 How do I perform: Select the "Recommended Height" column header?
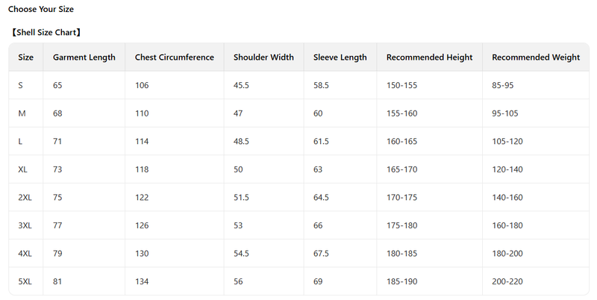(x=430, y=57)
